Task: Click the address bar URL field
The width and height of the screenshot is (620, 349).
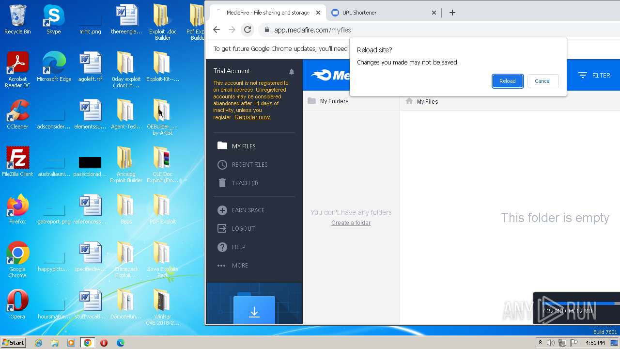Action: click(312, 30)
